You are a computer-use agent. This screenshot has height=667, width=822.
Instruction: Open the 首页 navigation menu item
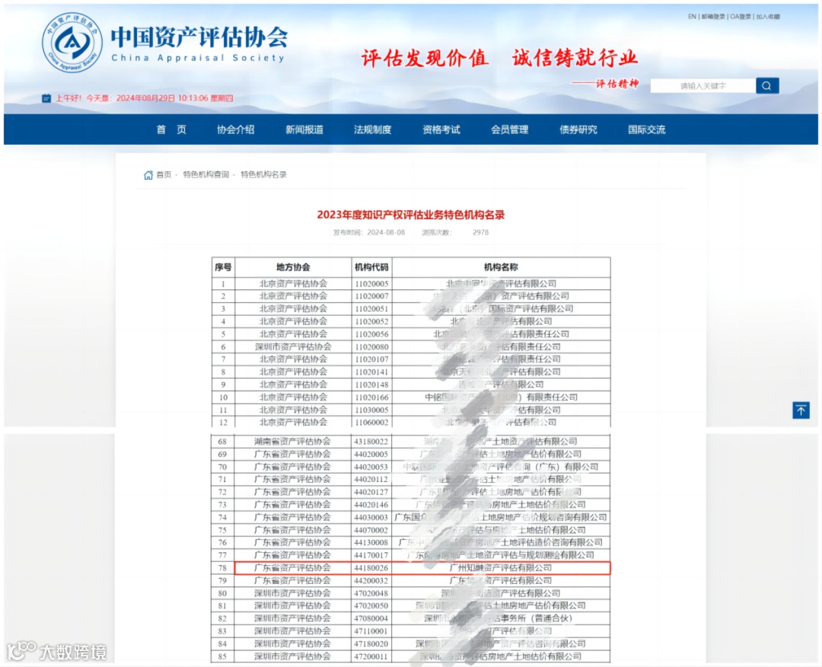click(x=171, y=129)
